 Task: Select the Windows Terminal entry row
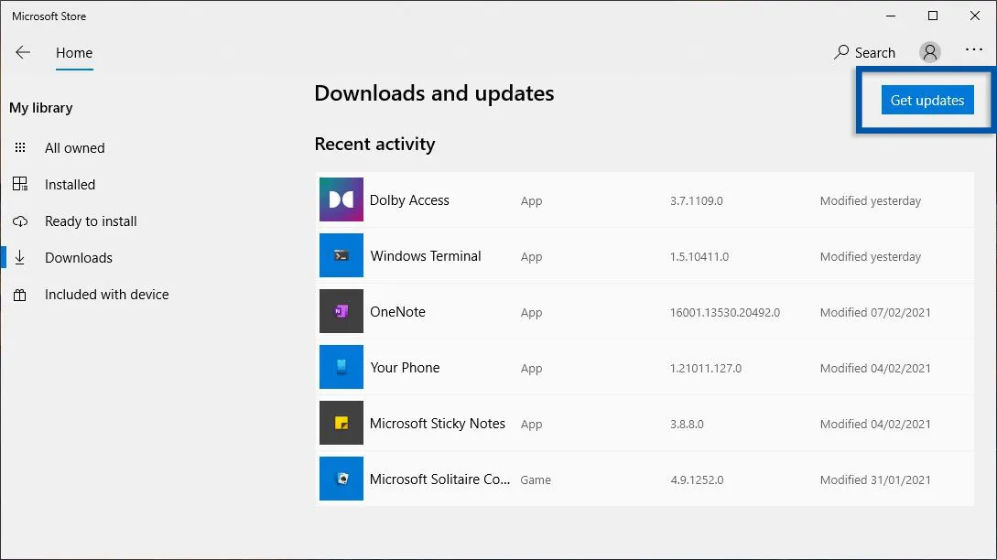tap(595, 256)
